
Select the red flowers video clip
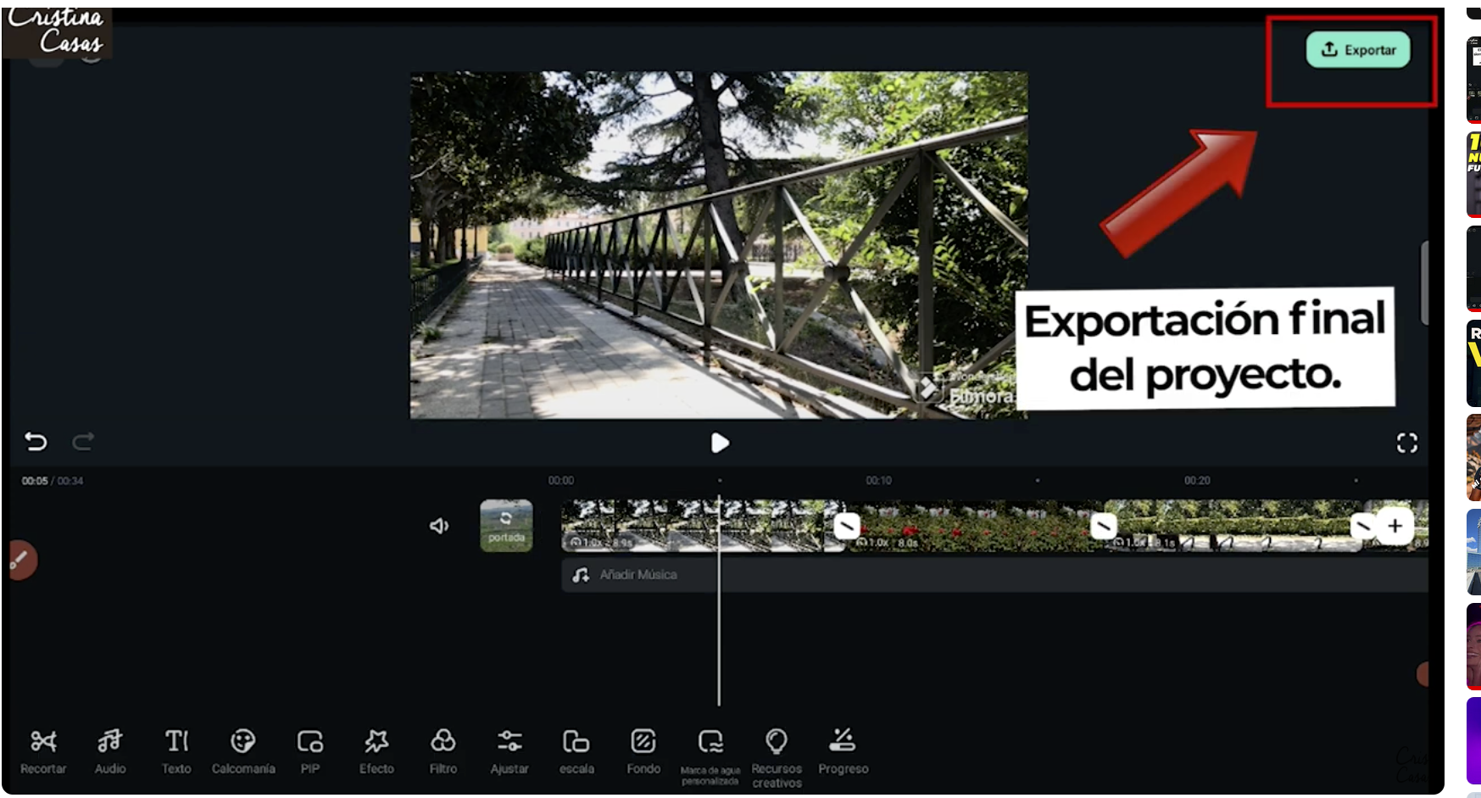coord(975,526)
